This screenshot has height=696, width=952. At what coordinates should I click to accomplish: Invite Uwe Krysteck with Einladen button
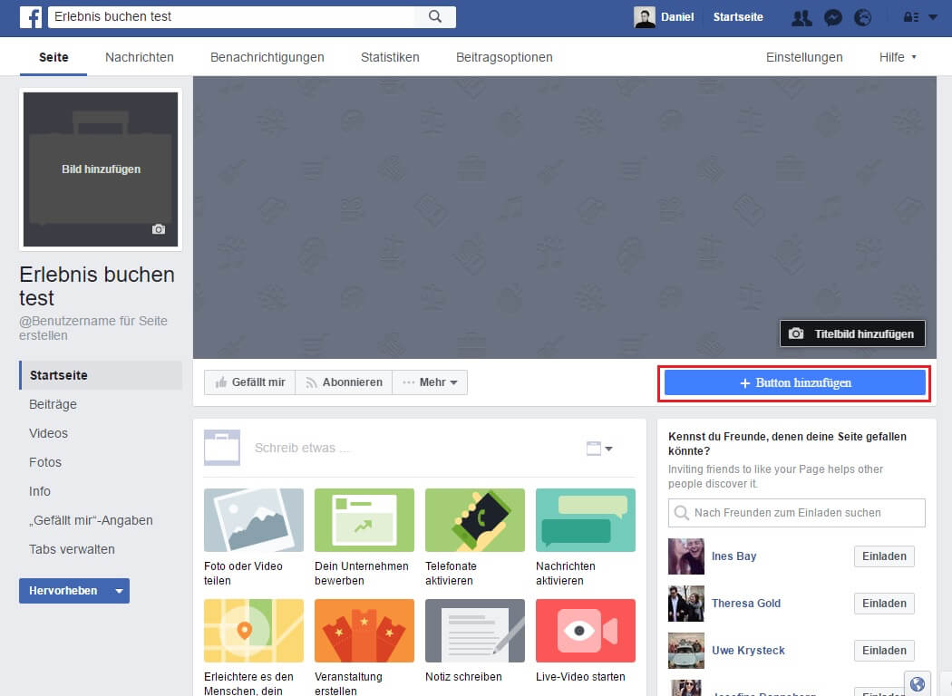(884, 651)
